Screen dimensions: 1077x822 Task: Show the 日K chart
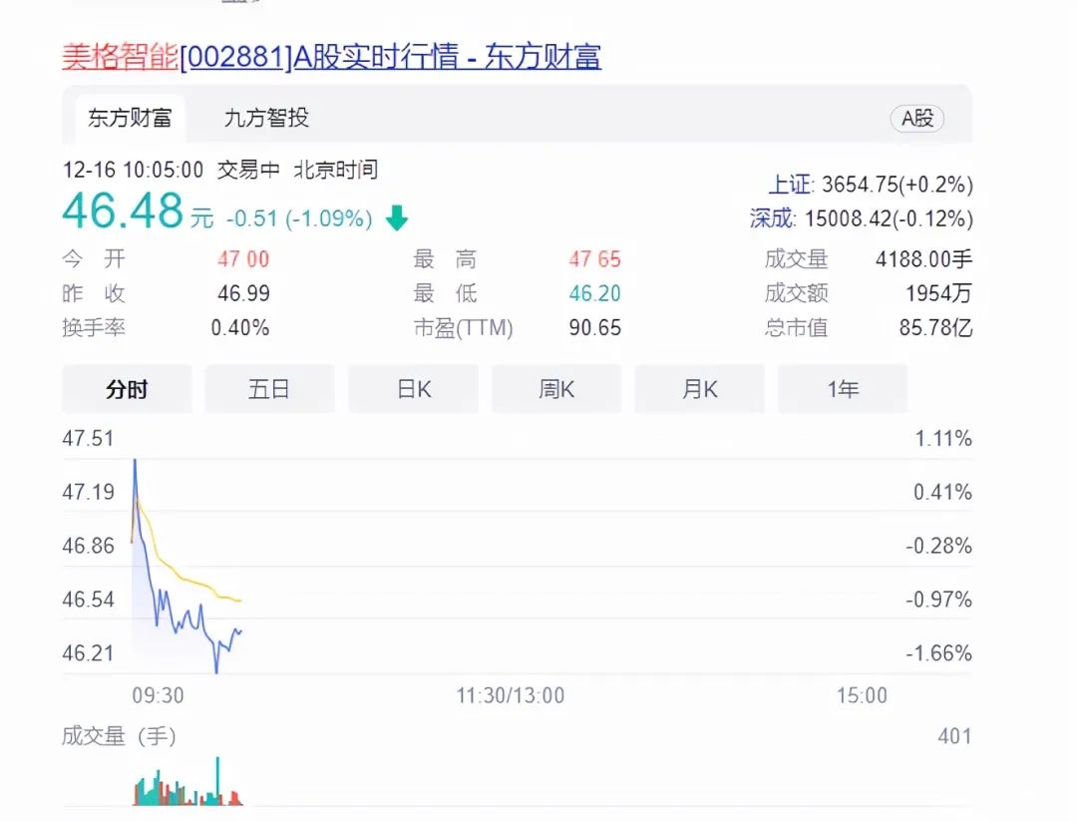pyautogui.click(x=413, y=389)
